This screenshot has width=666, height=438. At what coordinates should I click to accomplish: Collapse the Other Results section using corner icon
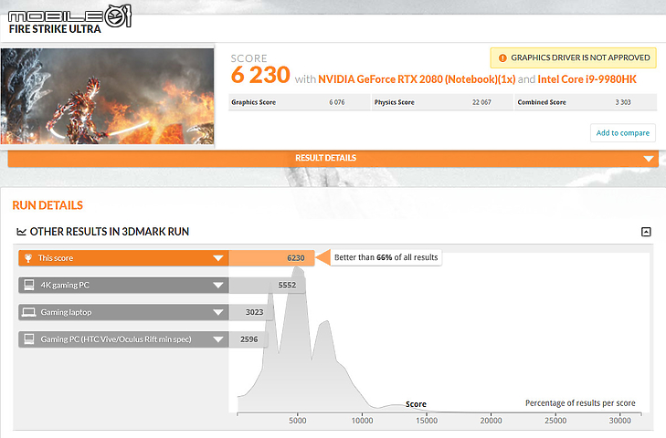click(x=646, y=232)
